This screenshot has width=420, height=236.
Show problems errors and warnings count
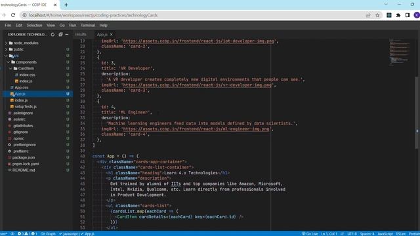(x=28, y=233)
